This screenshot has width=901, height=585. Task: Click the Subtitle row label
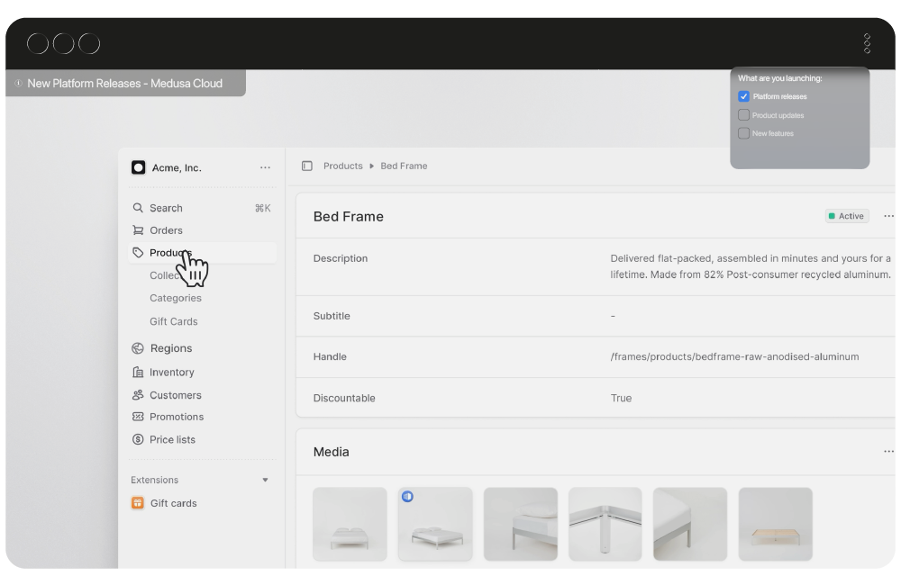pos(332,316)
